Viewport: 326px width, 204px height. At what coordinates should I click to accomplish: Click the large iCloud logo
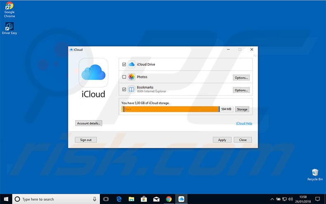[x=93, y=72]
